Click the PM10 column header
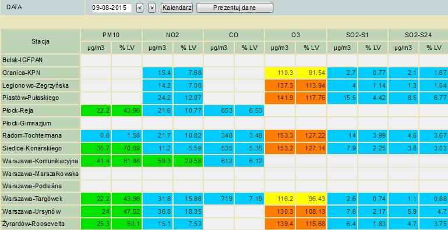Viewport: 448px width, 230px height. click(x=111, y=35)
